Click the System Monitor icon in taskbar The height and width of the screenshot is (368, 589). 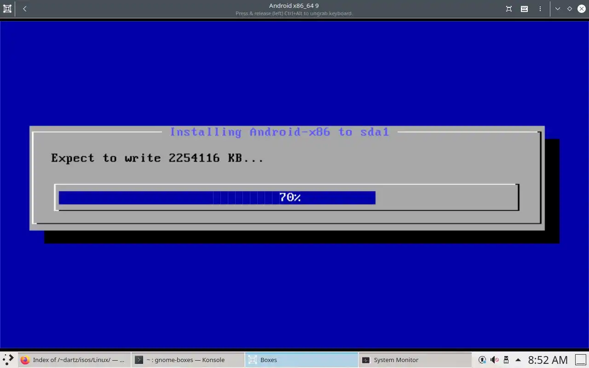(366, 360)
